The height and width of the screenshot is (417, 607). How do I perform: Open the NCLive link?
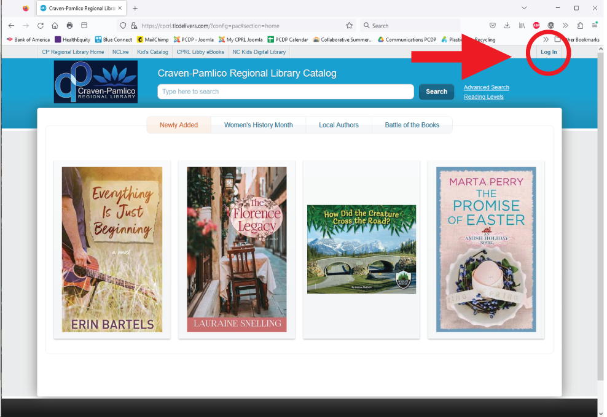pos(120,52)
